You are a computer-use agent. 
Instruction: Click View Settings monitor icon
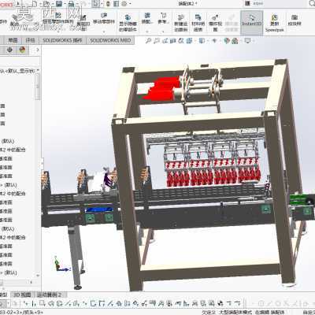pos(247,41)
